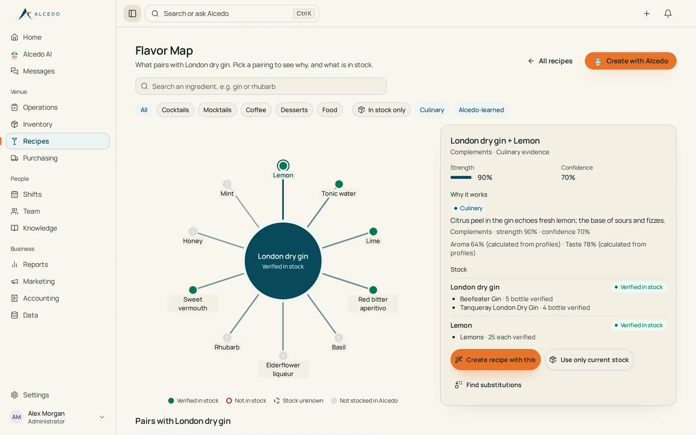This screenshot has height=435, width=696.
Task: Toggle the Alcedo-learned filter
Action: click(x=481, y=110)
